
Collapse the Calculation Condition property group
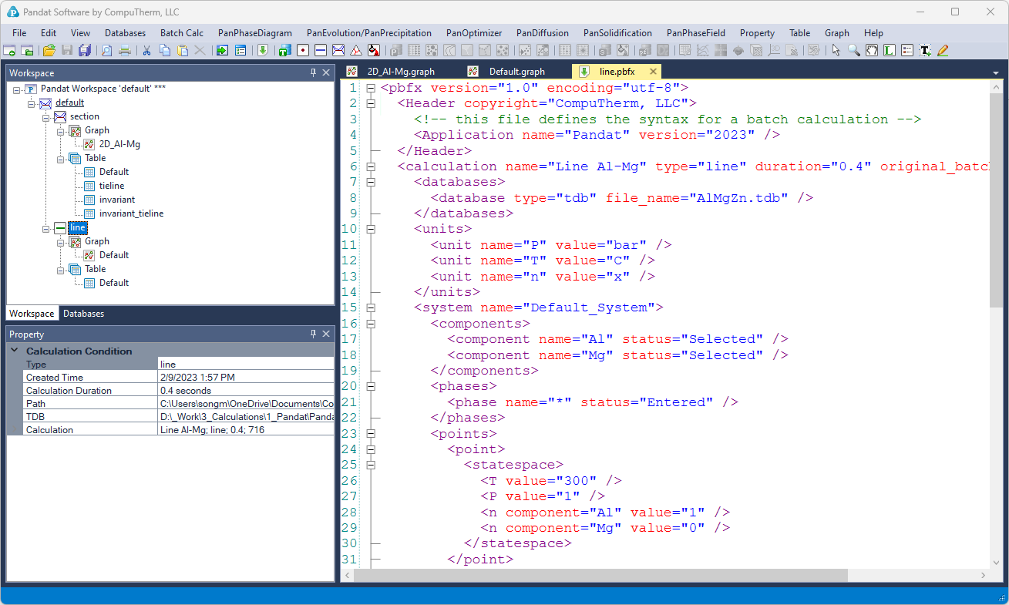(15, 351)
